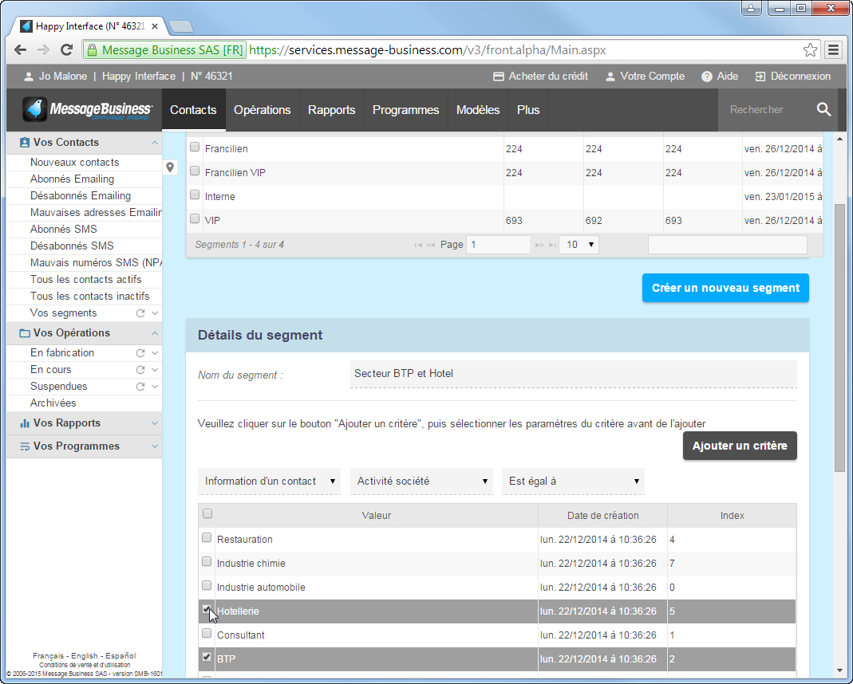Click Créer un nouveau segment button

725,288
